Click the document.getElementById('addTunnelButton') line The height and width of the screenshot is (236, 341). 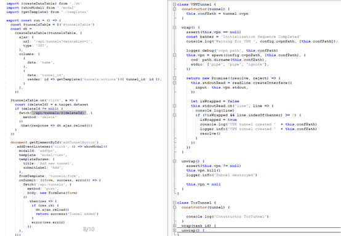(55, 142)
